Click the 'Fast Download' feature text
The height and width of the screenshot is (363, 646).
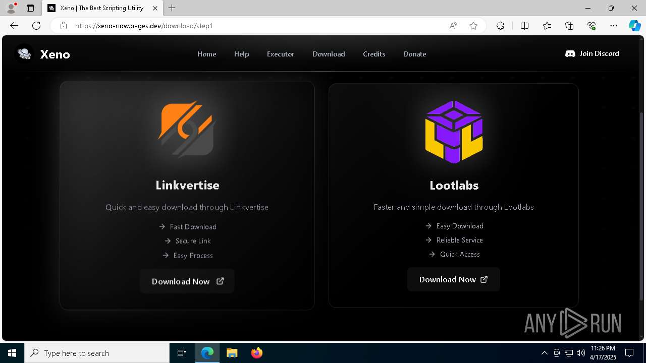(x=193, y=227)
